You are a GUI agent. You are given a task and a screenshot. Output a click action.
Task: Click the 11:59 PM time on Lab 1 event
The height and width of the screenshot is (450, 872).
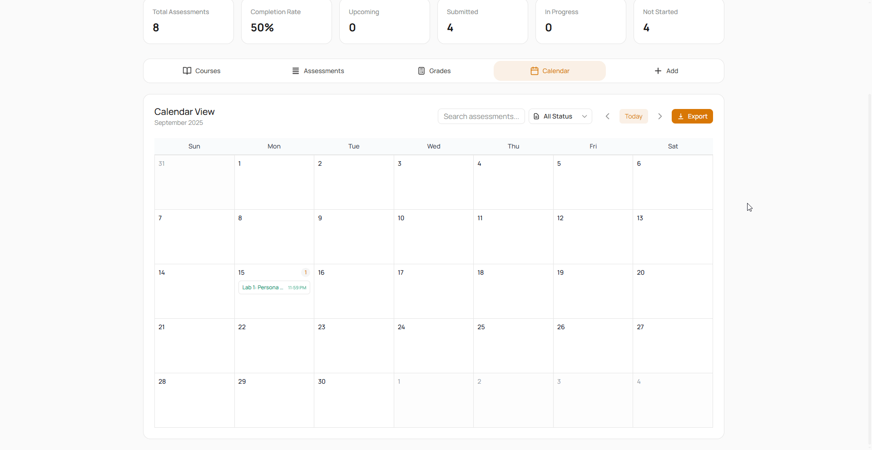pyautogui.click(x=297, y=288)
